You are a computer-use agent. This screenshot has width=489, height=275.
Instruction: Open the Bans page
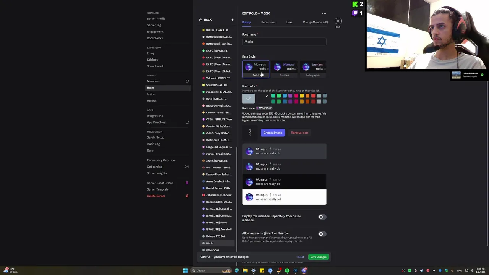(150, 150)
